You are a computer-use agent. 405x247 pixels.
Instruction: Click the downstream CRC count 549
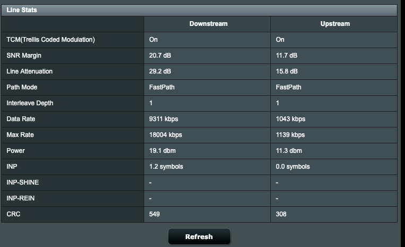[154, 214]
